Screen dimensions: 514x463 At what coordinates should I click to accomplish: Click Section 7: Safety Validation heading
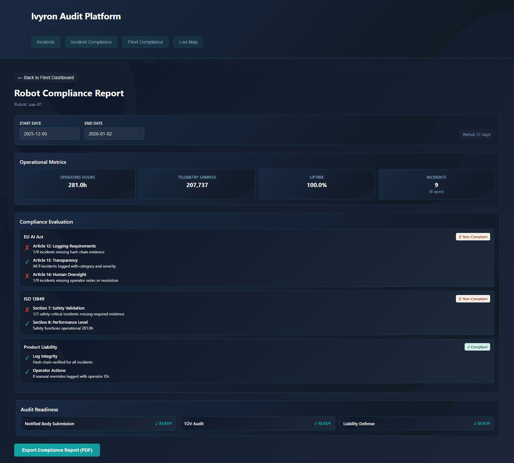[x=59, y=308]
